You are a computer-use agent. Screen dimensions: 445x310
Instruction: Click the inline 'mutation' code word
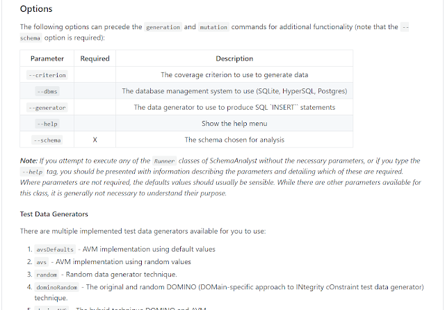(x=213, y=27)
